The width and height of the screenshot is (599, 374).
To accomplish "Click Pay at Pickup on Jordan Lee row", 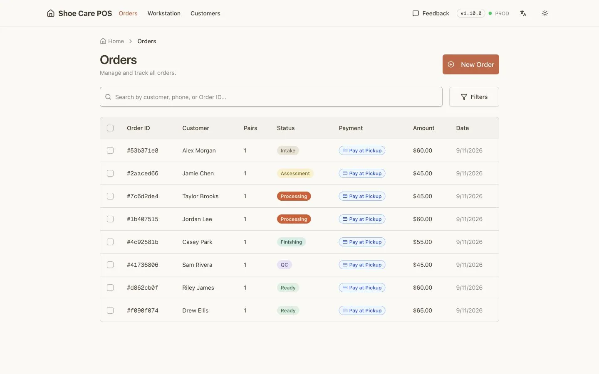I will [362, 219].
